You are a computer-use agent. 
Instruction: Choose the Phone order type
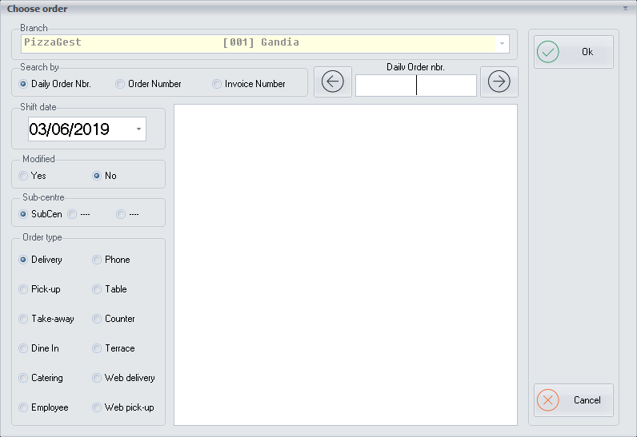coord(97,260)
